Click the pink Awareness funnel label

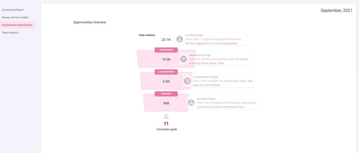click(x=166, y=50)
